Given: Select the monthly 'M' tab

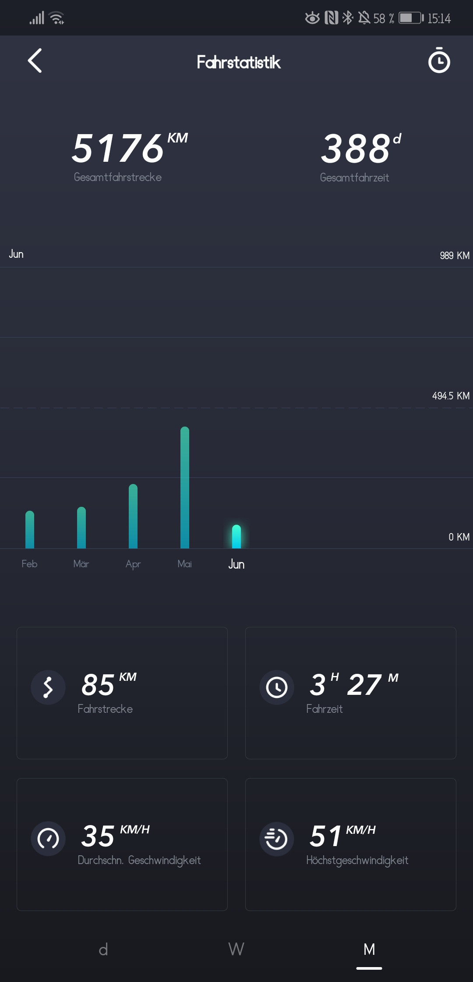Looking at the screenshot, I should click(369, 950).
